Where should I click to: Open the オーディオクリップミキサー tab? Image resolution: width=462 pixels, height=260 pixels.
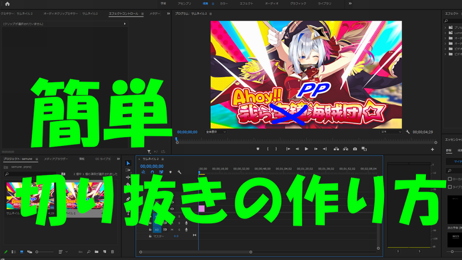70,13
